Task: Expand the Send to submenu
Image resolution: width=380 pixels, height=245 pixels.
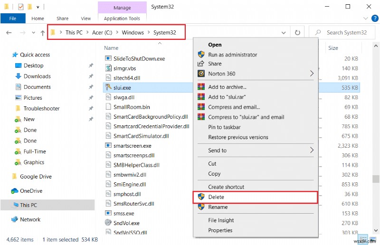Action: (312, 151)
